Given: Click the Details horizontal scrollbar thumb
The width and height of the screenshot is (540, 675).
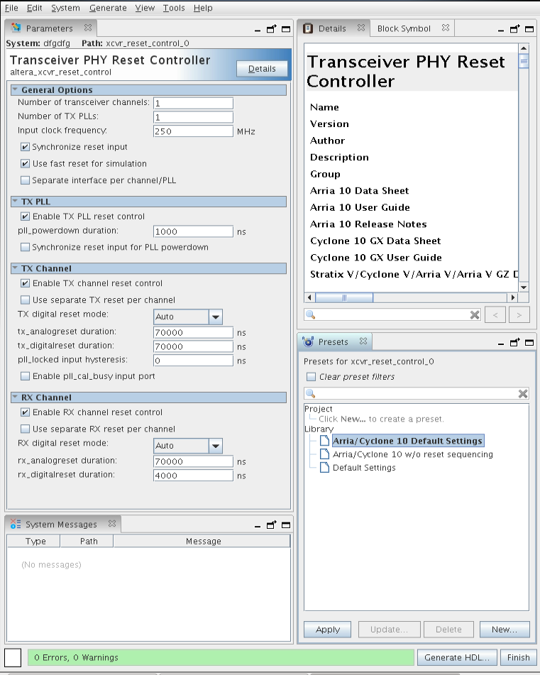Looking at the screenshot, I should pyautogui.click(x=343, y=297).
